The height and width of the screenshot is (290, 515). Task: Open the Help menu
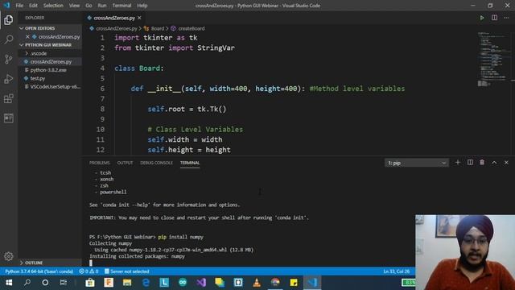[x=142, y=6]
